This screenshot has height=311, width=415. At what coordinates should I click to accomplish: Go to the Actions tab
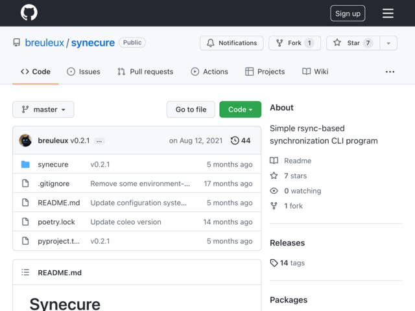[209, 72]
